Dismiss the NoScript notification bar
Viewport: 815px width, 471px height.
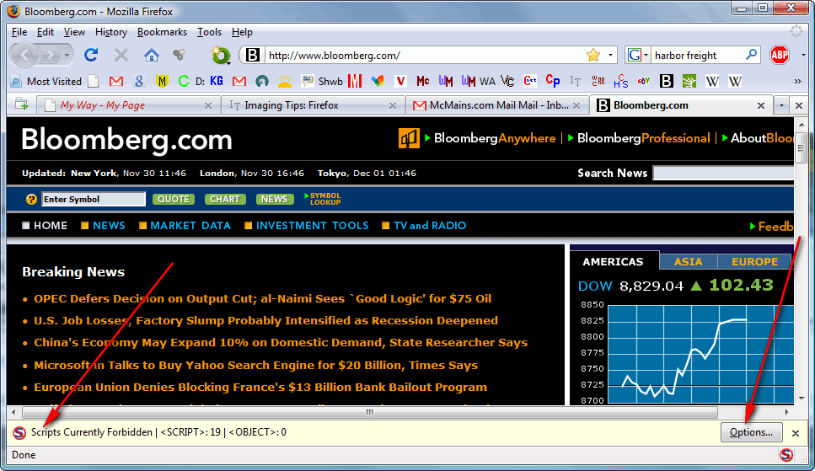point(796,433)
